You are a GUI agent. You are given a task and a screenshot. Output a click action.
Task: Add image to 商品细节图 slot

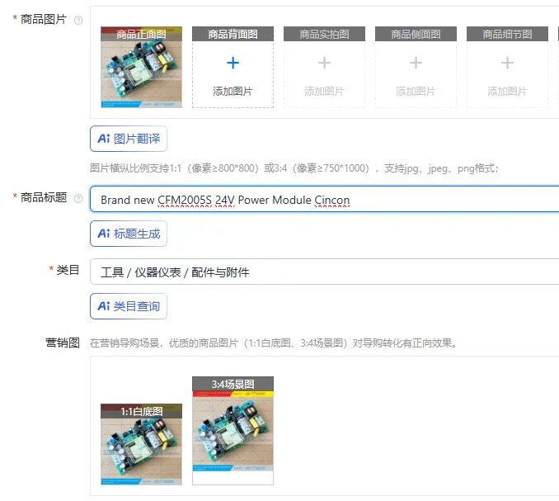(507, 67)
